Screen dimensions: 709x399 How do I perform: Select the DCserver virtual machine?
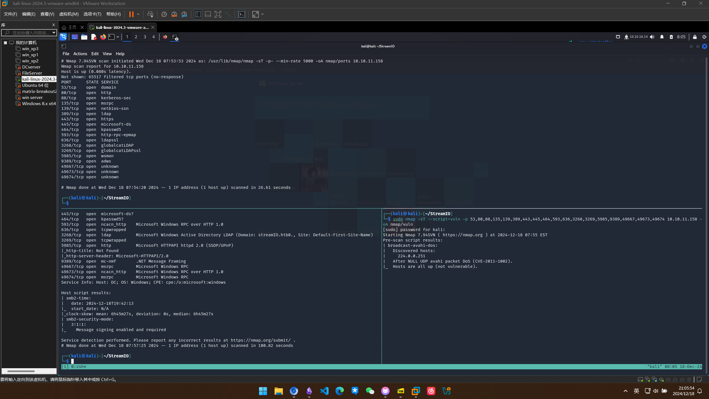click(31, 67)
